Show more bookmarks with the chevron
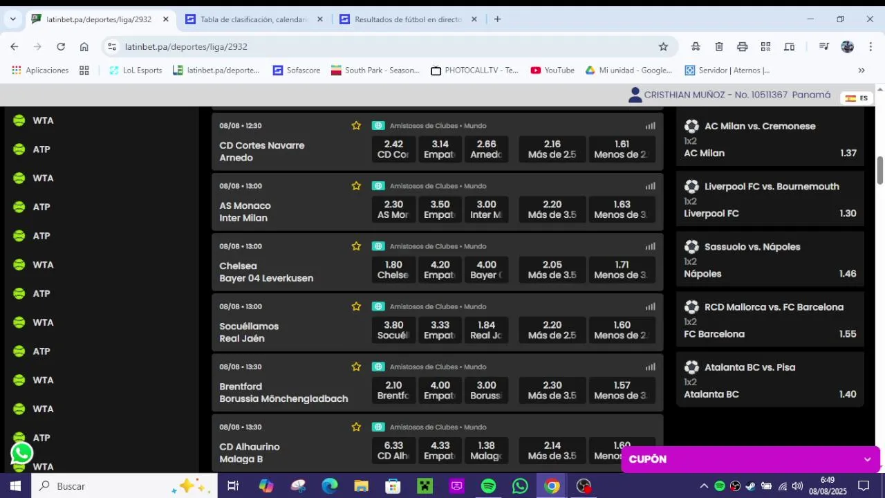The width and height of the screenshot is (885, 498). click(x=861, y=70)
